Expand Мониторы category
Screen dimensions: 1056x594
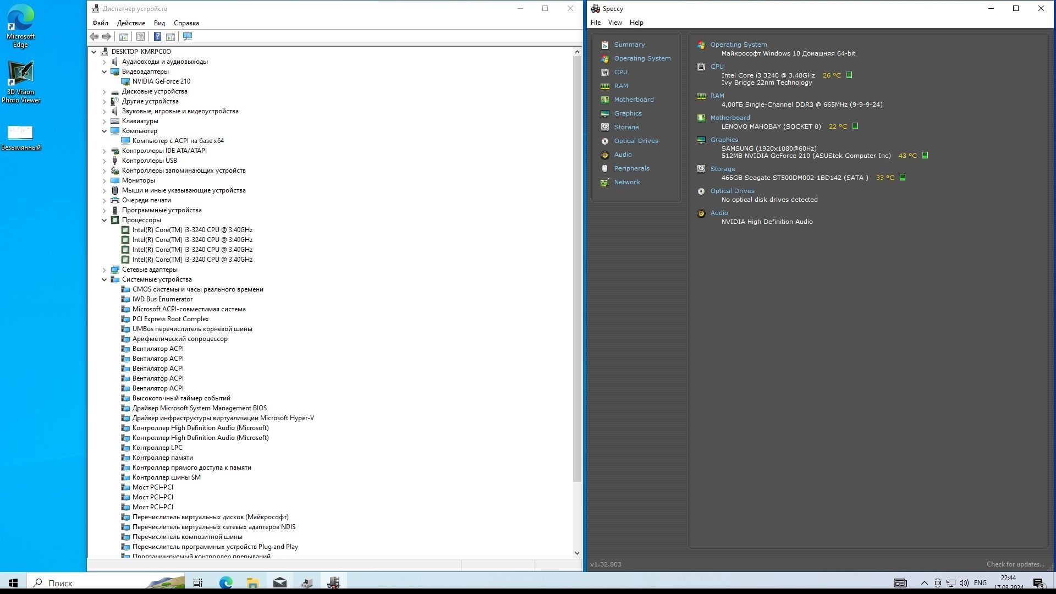pos(105,180)
